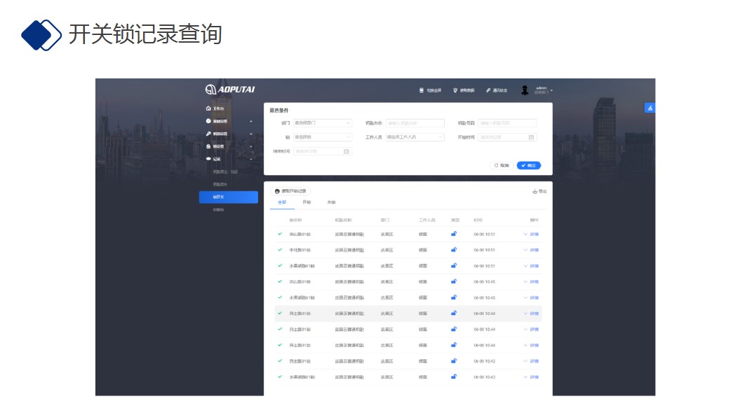This screenshot has width=747, height=420.
Task: Open 详情 link in 水果湖路 10:43 row
Action: [534, 377]
